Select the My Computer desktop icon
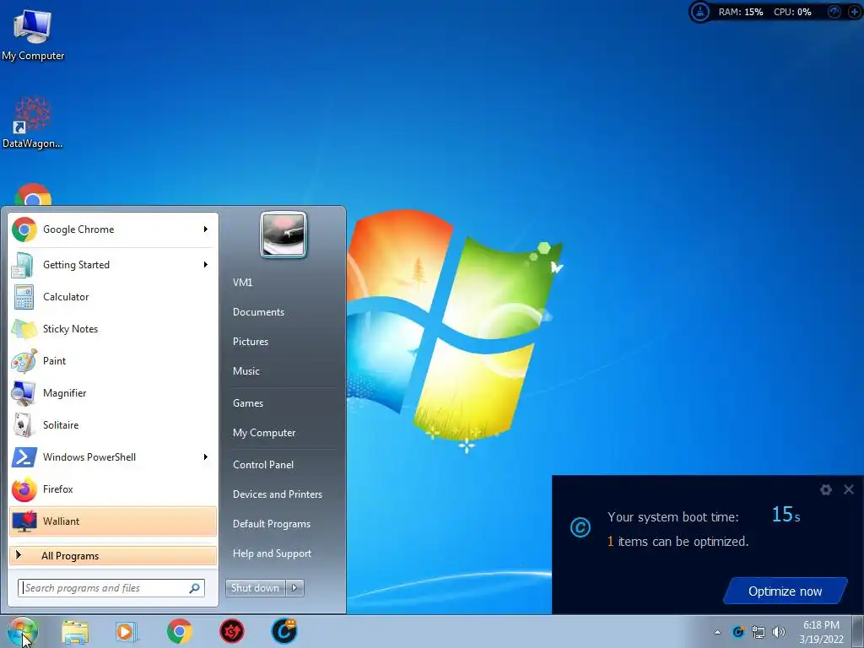 point(33,35)
